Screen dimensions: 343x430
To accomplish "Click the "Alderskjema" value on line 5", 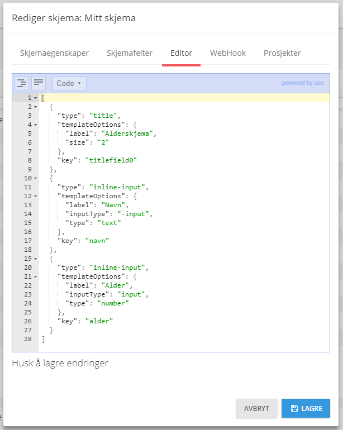I will (x=127, y=133).
